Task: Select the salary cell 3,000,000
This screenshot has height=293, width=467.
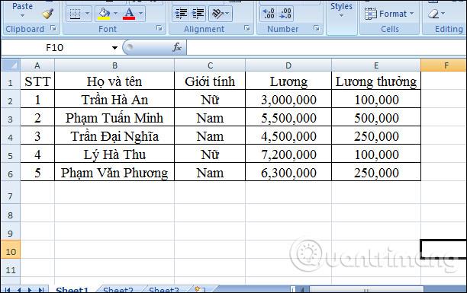Action: point(288,99)
